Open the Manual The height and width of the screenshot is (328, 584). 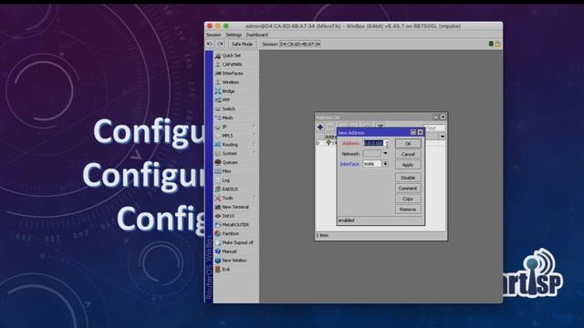[x=236, y=251]
